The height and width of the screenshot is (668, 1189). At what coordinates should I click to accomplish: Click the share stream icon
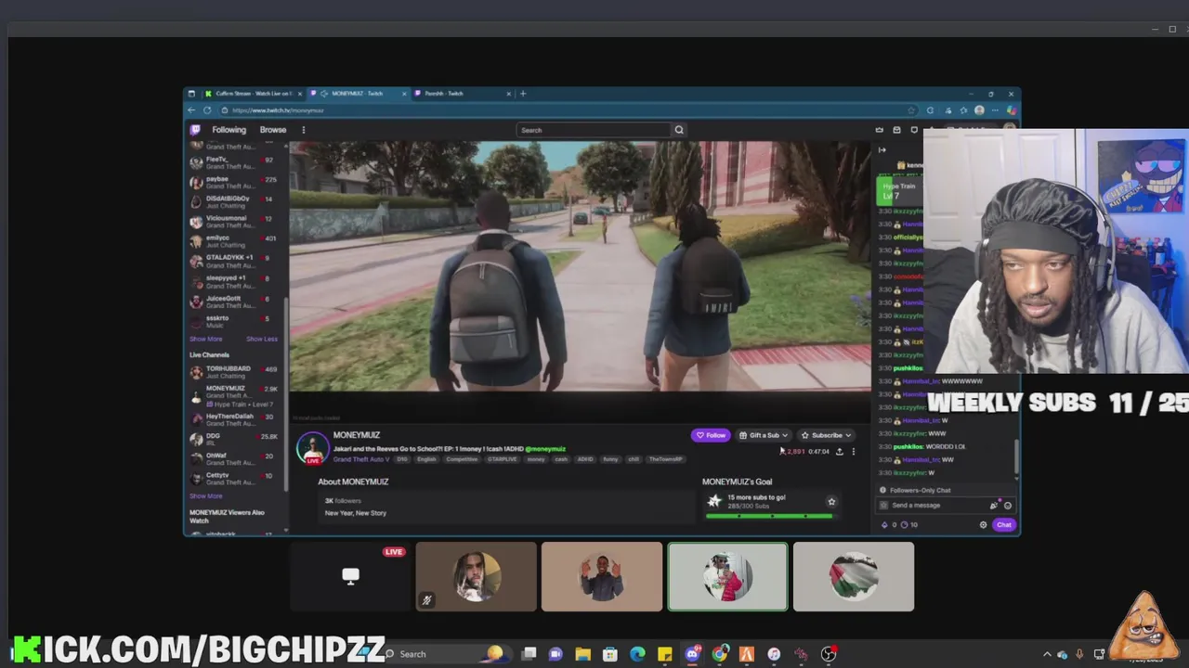[840, 452]
